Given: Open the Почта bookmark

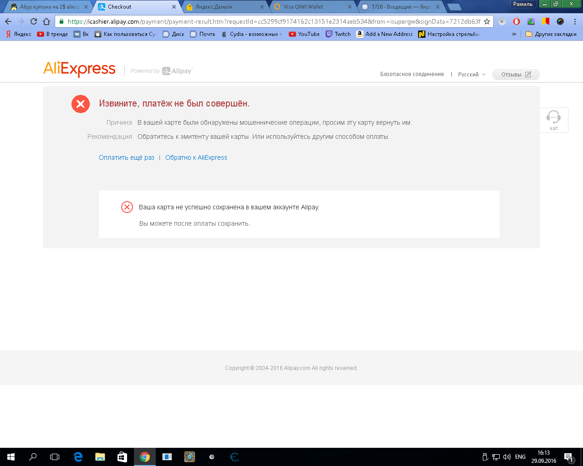Looking at the screenshot, I should (x=203, y=34).
